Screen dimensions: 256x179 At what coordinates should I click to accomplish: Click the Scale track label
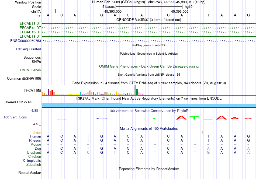(x=36, y=7)
